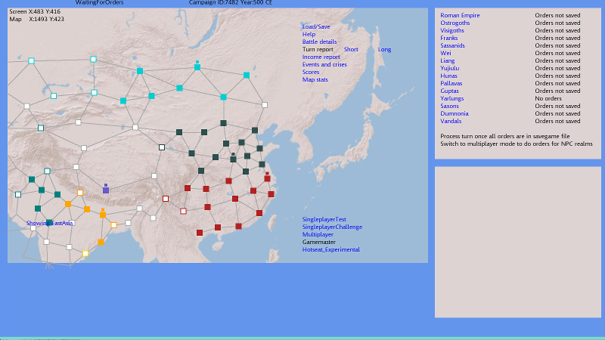Switch to Multiplayer mode
The height and width of the screenshot is (340, 605).
click(x=318, y=234)
